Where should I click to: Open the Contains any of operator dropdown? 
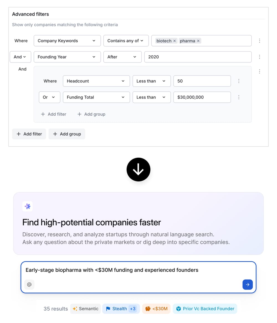[x=126, y=41]
